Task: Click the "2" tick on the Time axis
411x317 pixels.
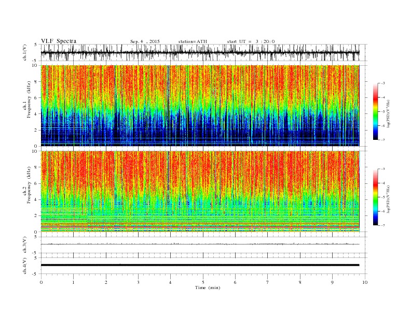Action: click(106, 282)
